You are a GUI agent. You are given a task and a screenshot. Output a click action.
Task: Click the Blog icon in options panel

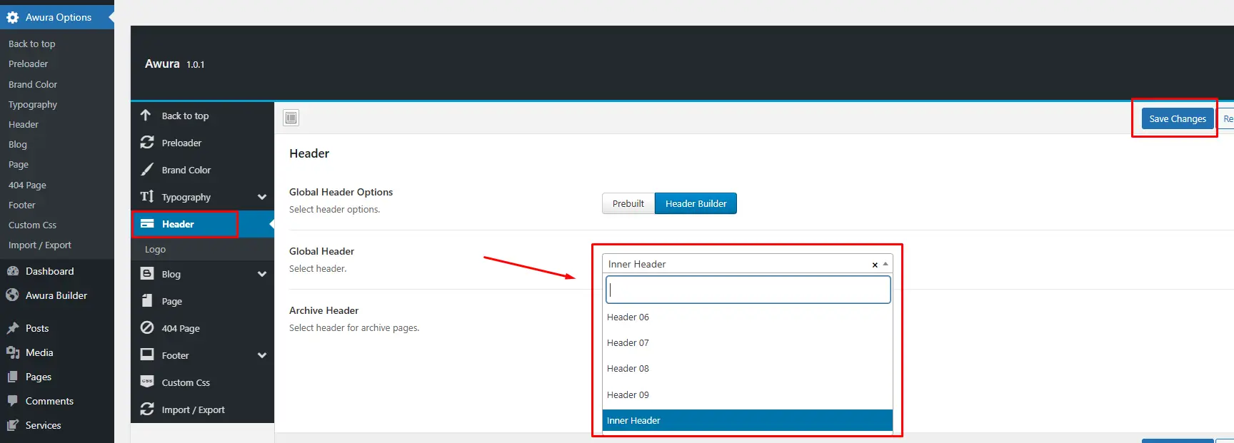point(147,273)
